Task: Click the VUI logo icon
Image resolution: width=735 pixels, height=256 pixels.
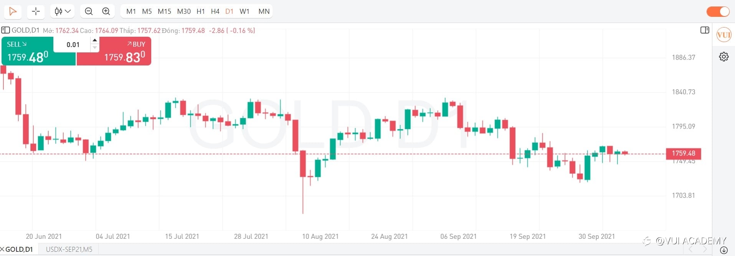Action: click(723, 35)
